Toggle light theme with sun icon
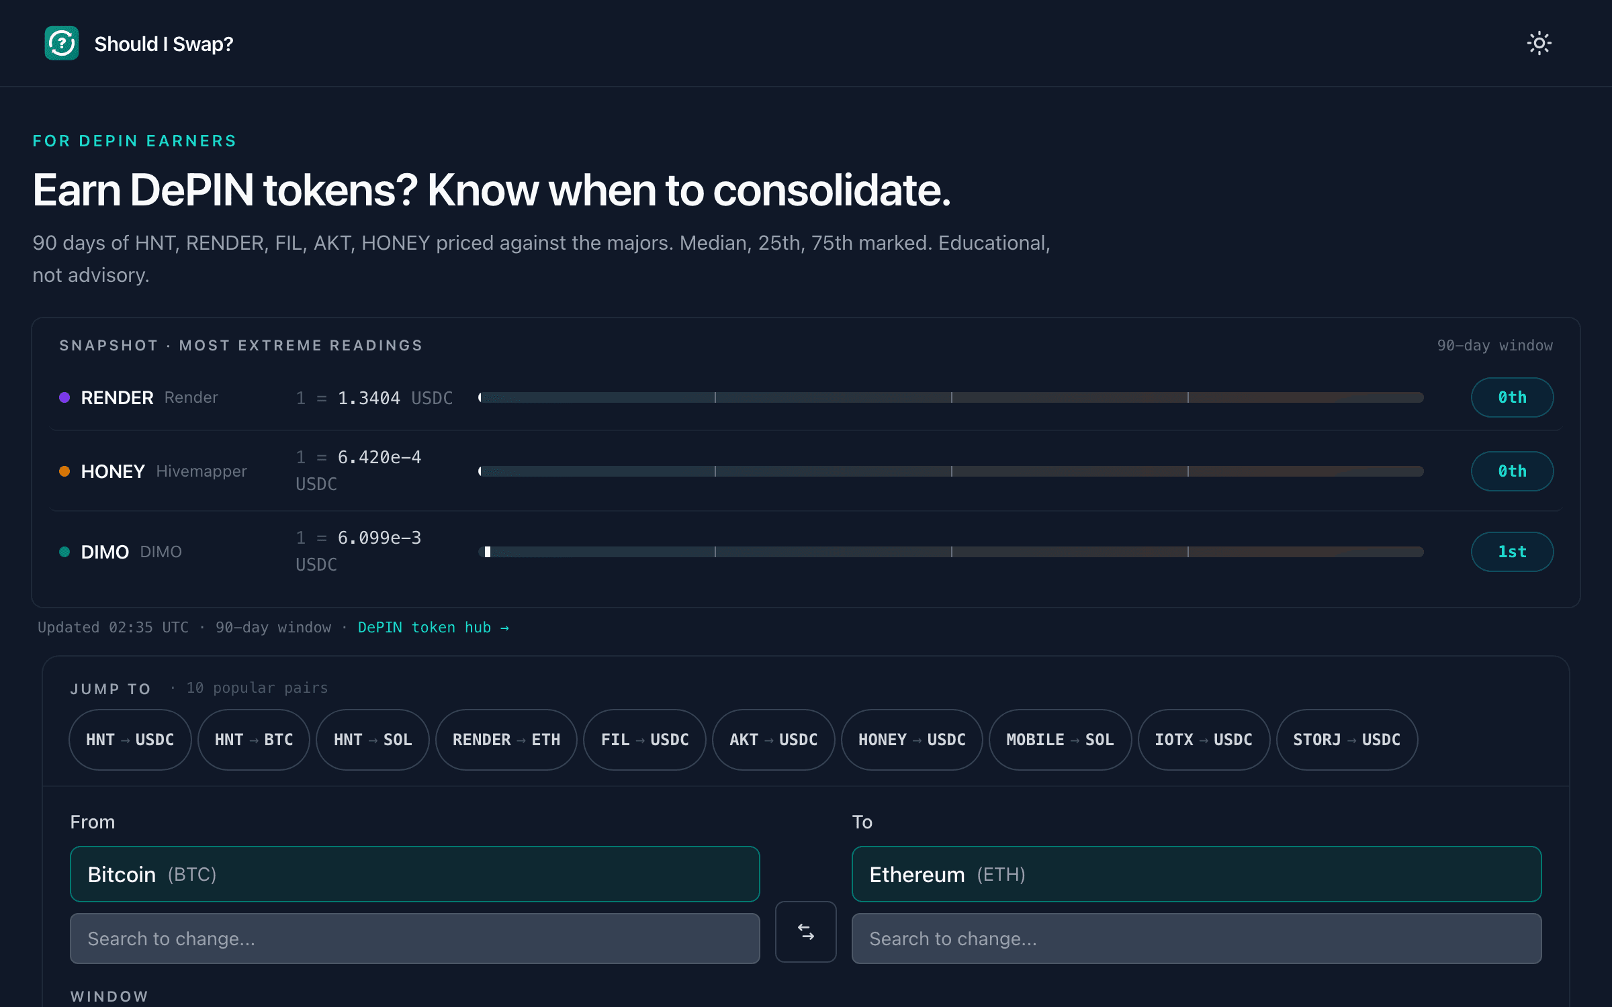Screen dimensions: 1612x1007 tap(1539, 44)
